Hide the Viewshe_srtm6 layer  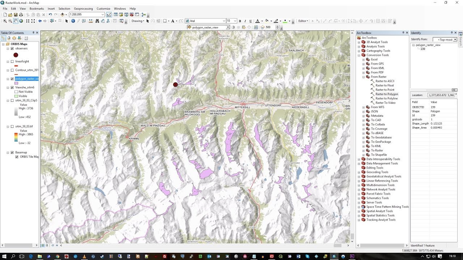coord(12,87)
